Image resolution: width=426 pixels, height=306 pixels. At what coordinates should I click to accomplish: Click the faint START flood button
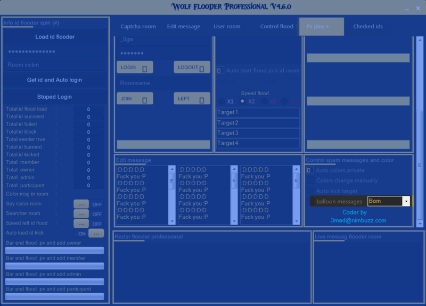(228, 81)
